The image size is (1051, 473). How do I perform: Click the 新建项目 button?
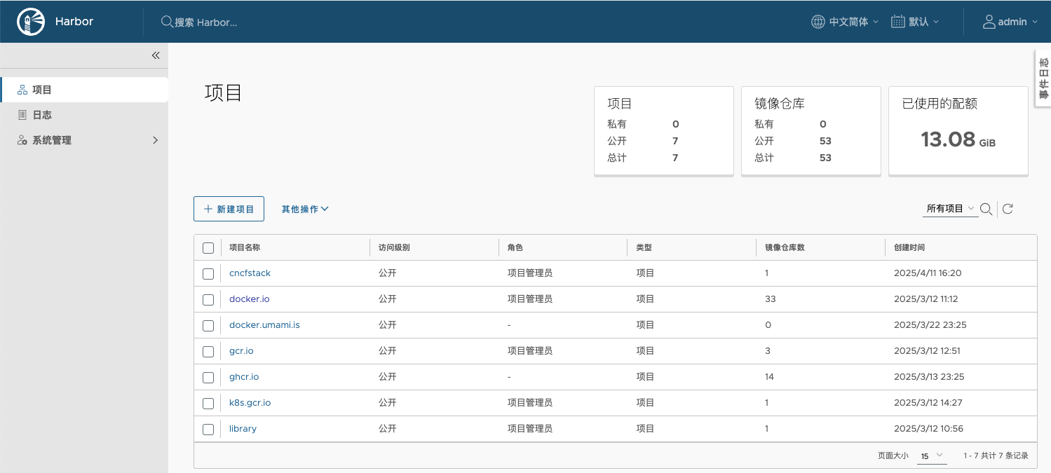pos(229,209)
